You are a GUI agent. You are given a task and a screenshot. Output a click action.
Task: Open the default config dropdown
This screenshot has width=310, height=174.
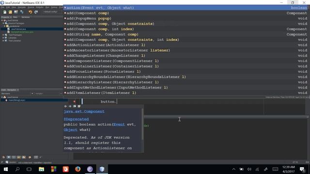click(53, 12)
